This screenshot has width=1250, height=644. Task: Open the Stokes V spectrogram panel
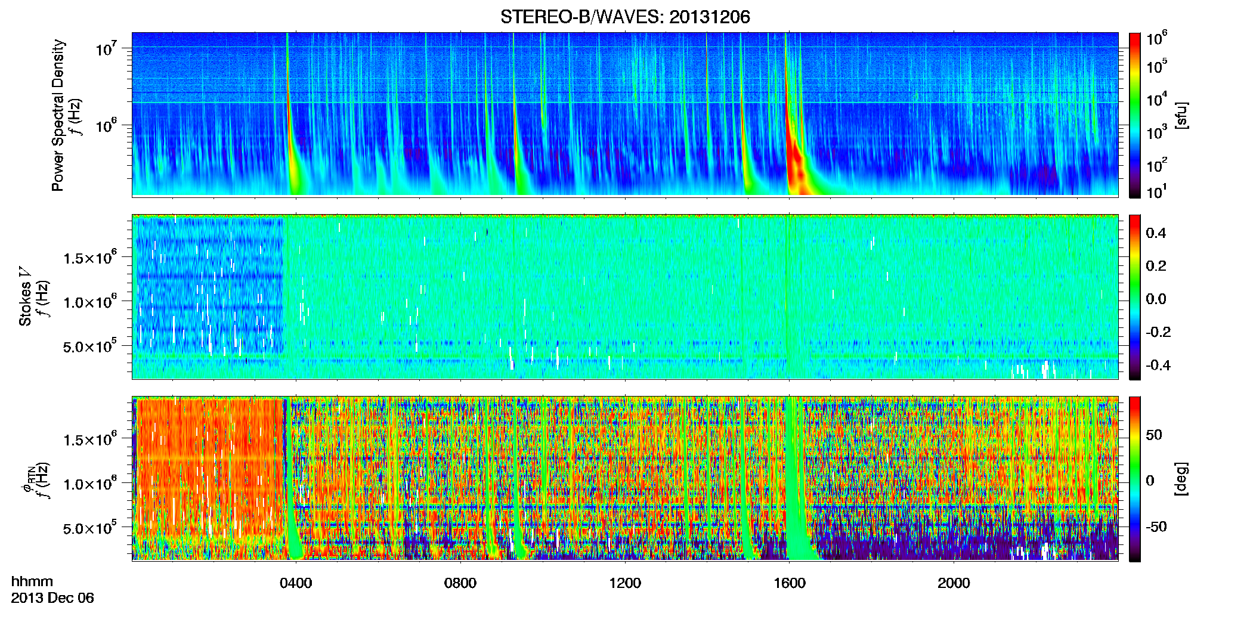625,296
